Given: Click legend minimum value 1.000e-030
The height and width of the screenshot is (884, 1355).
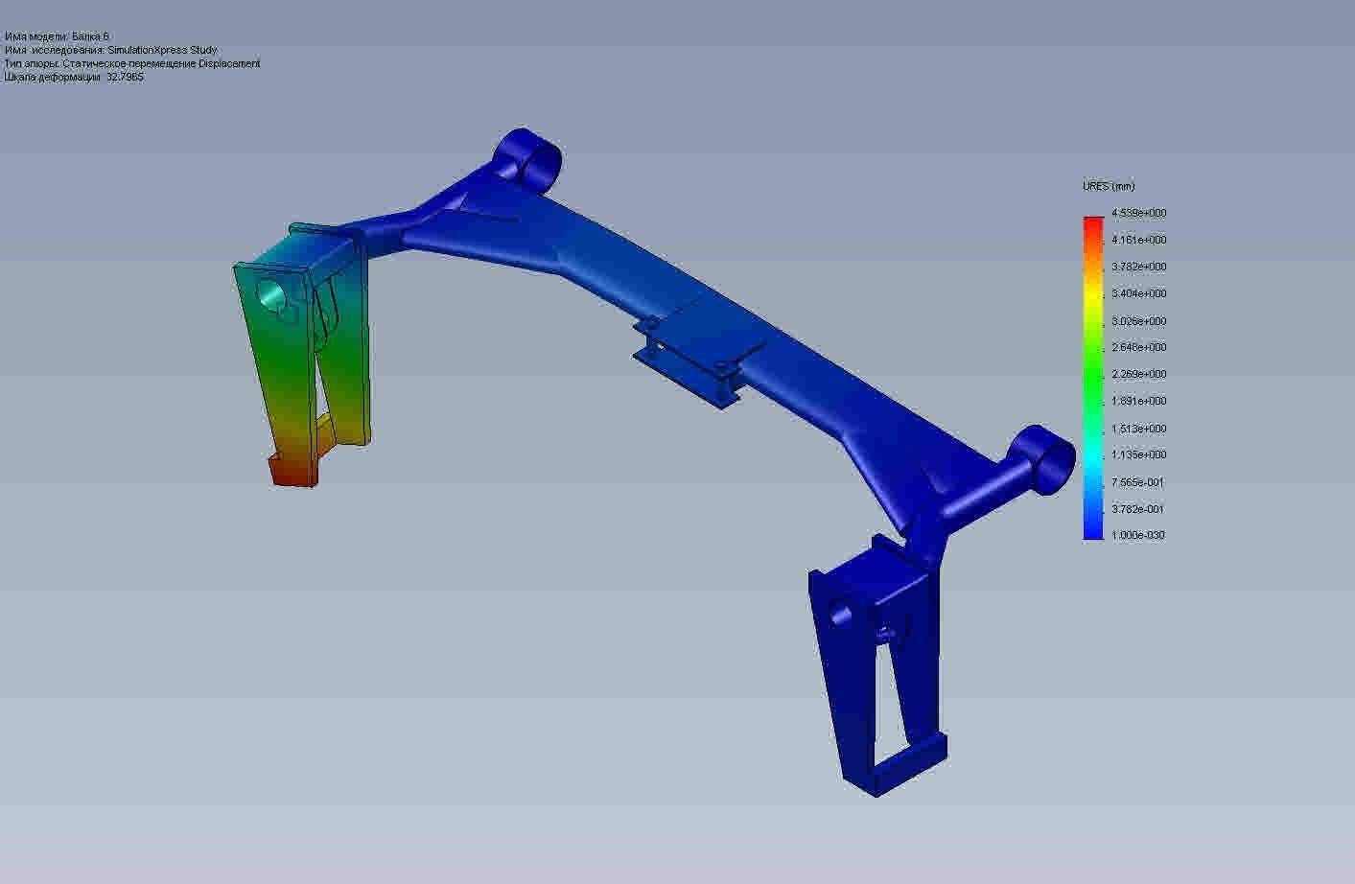Looking at the screenshot, I should [1138, 535].
